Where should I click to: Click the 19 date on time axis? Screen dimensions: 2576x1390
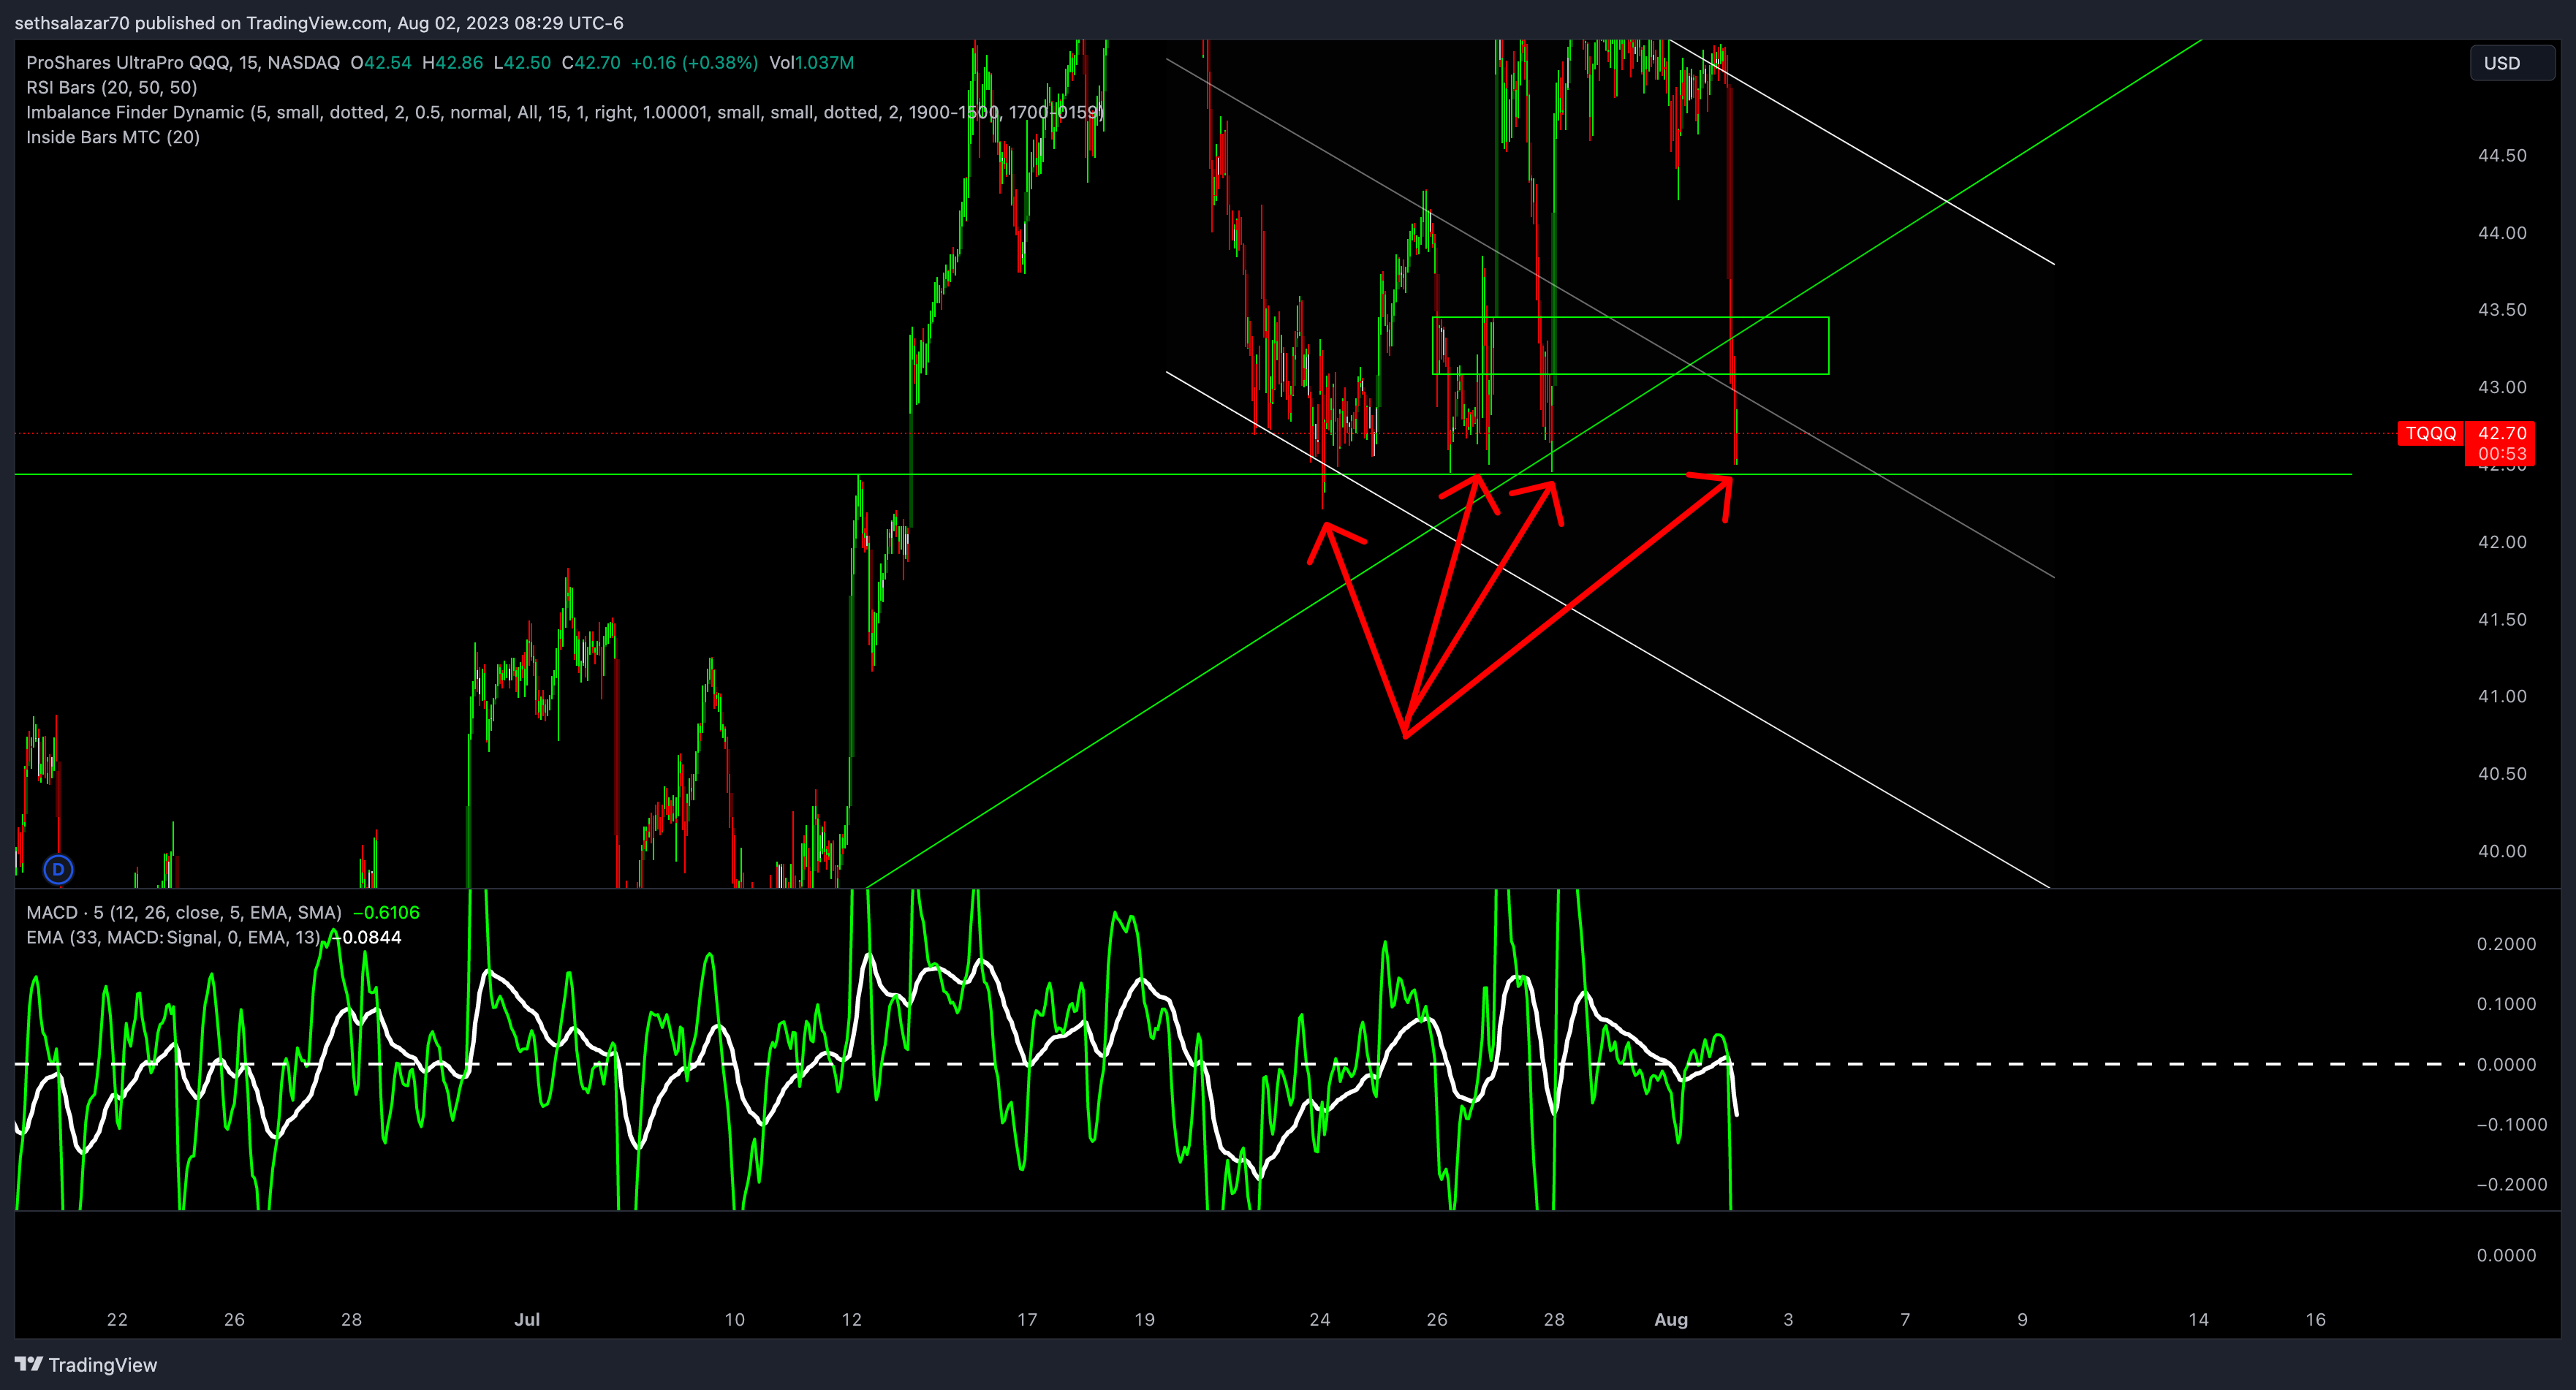coord(1144,1319)
